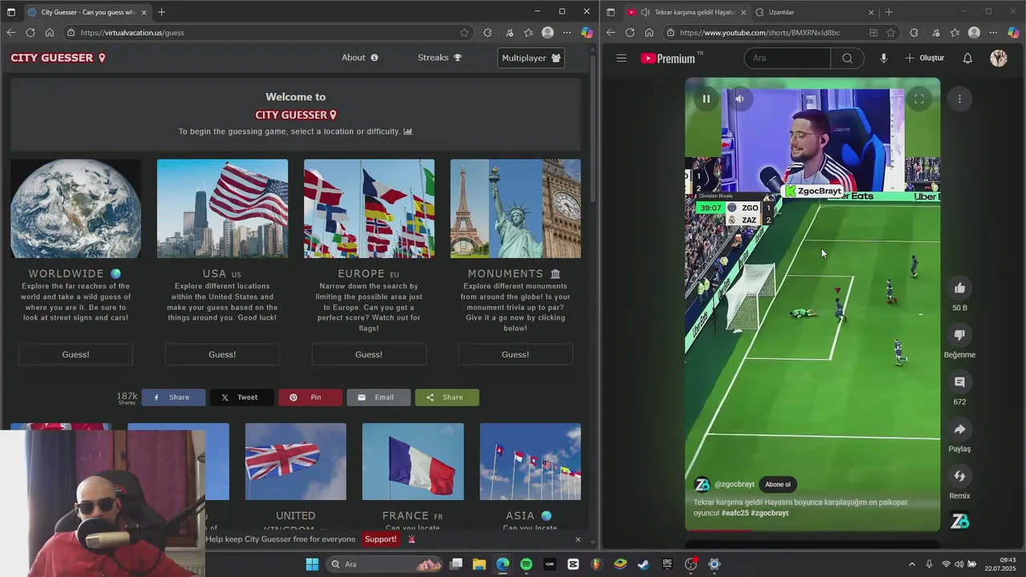Open YouTube notifications bell
Image resolution: width=1026 pixels, height=577 pixels.
coord(967,58)
